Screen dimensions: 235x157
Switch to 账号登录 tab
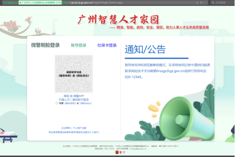coord(78,45)
